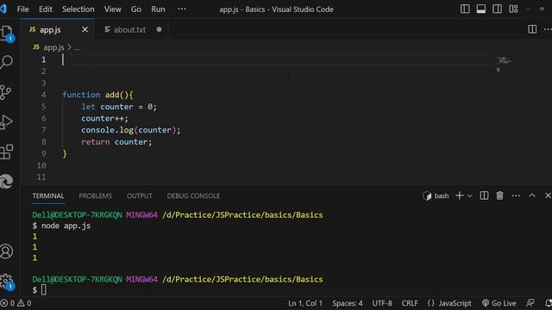
Task: Click the '$ node app.js' terminal command
Action: (x=61, y=226)
